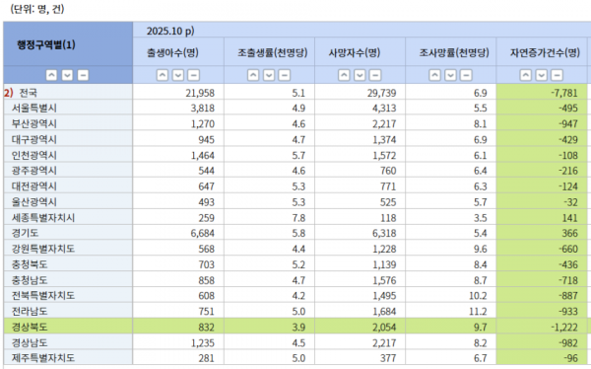Click 경기도 births value 6,684
Viewport: 591px width, 369px height.
coord(202,234)
